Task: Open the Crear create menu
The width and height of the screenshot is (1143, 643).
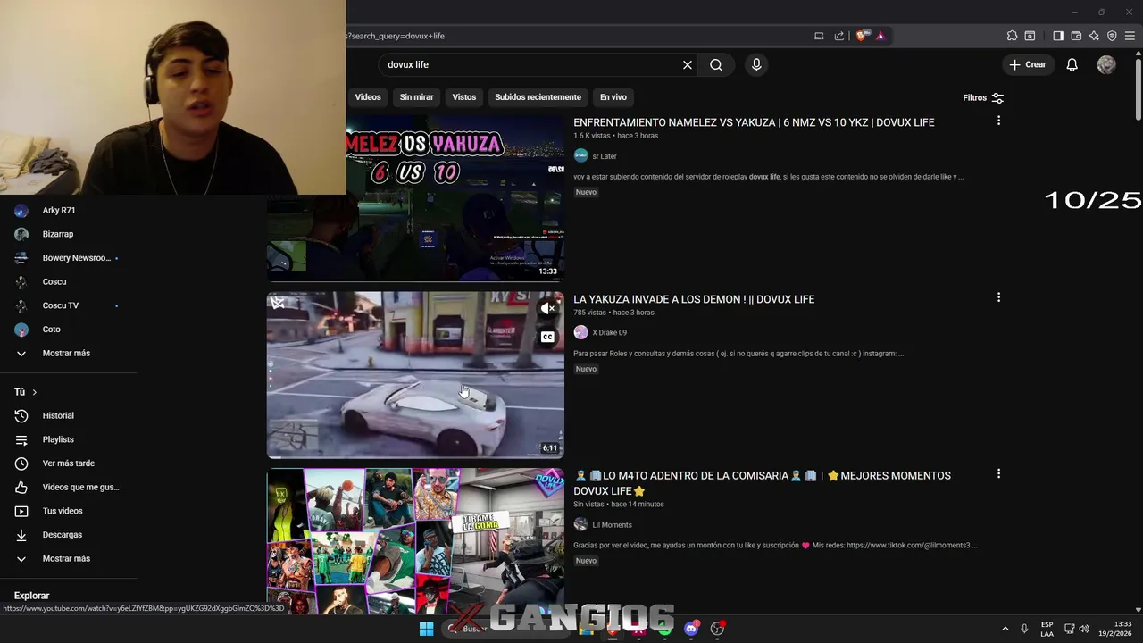Action: 1028,64
